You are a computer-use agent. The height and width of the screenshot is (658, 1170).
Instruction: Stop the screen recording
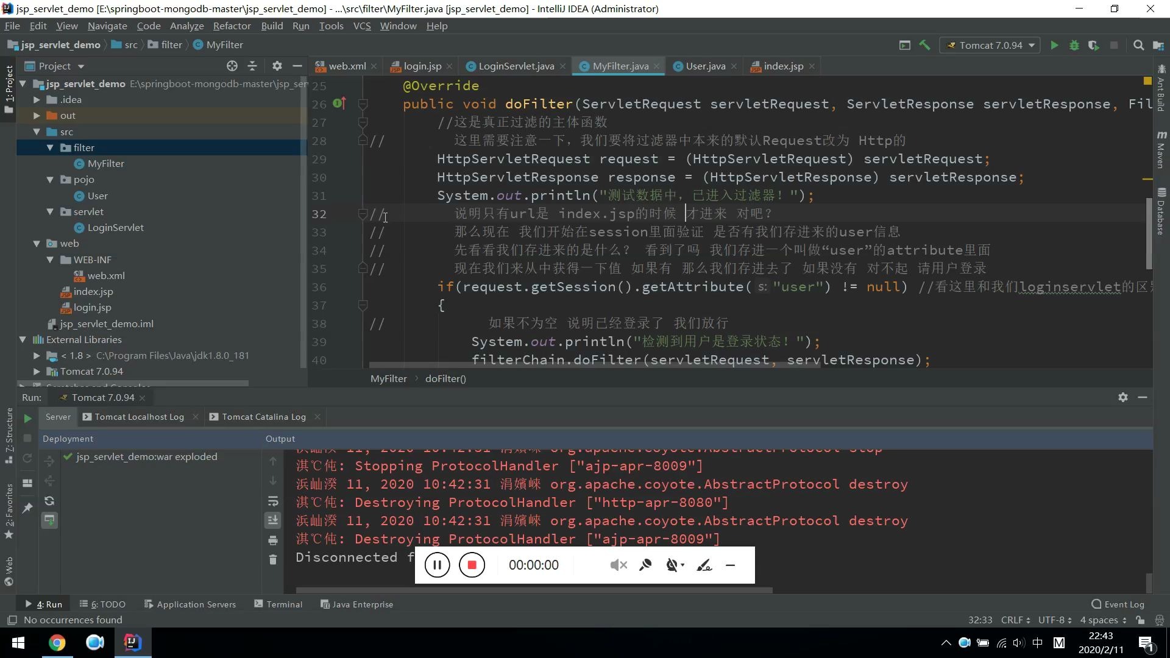point(472,565)
